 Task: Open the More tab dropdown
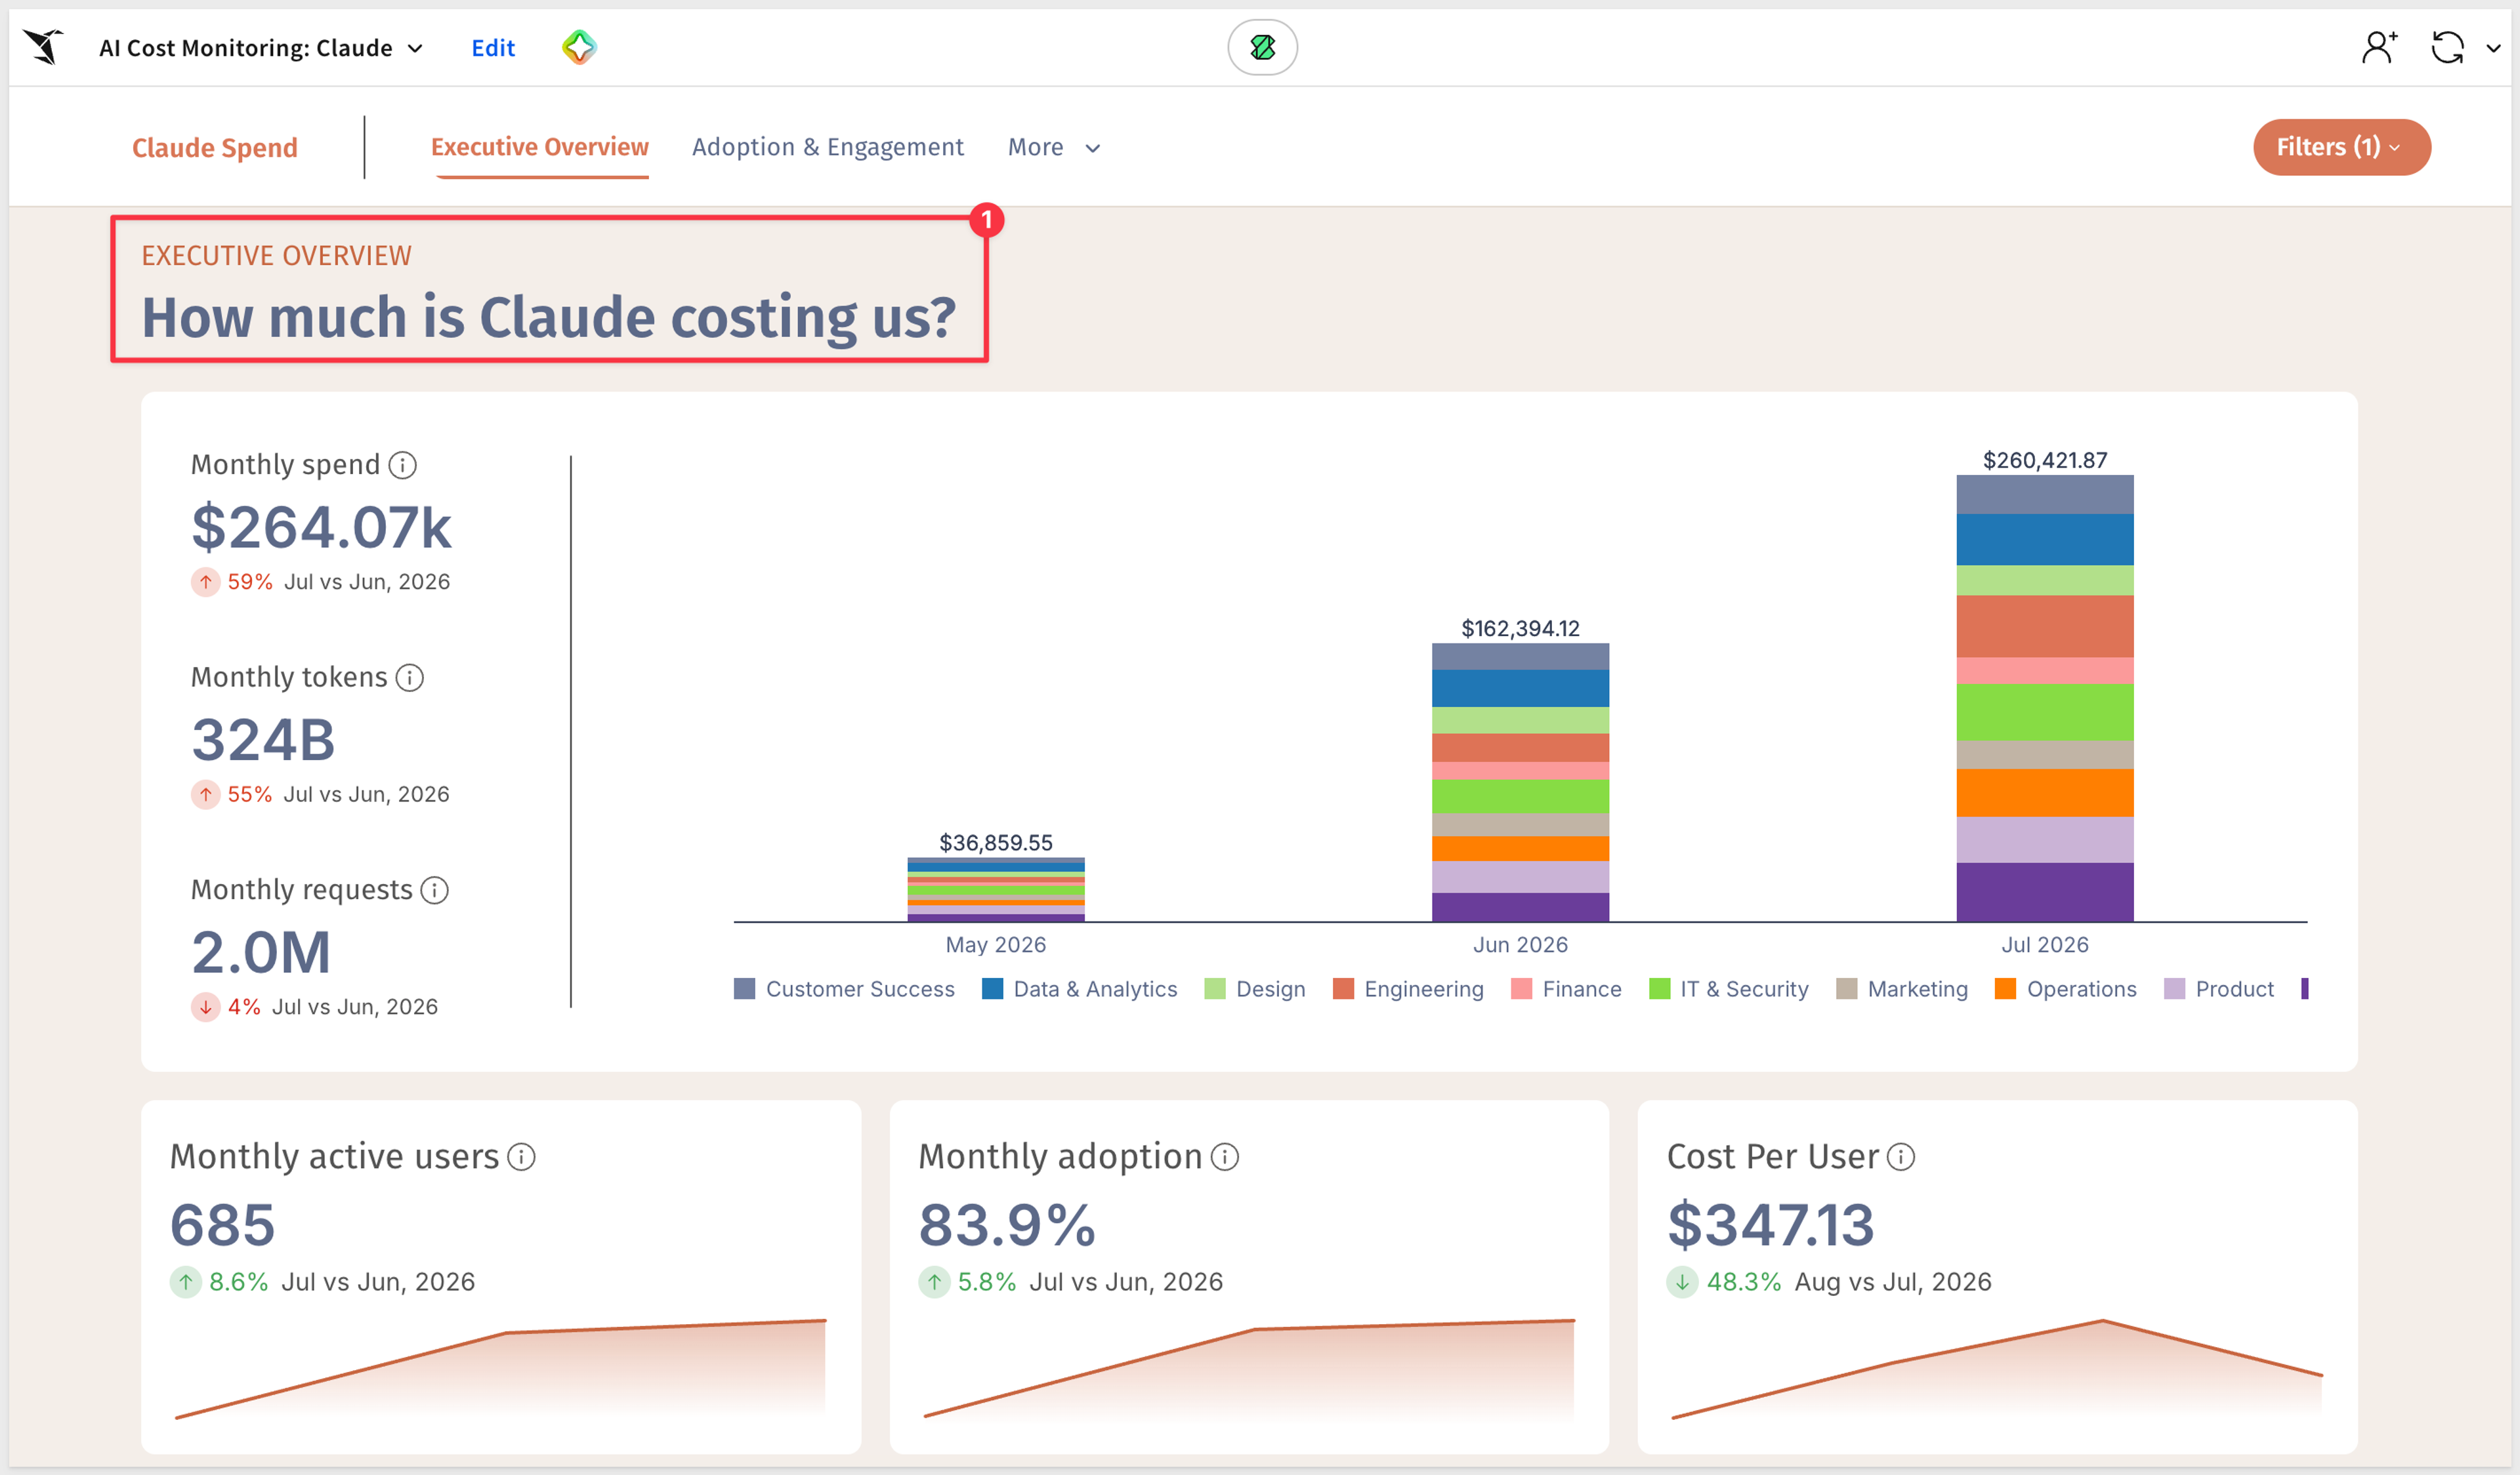coord(1054,147)
